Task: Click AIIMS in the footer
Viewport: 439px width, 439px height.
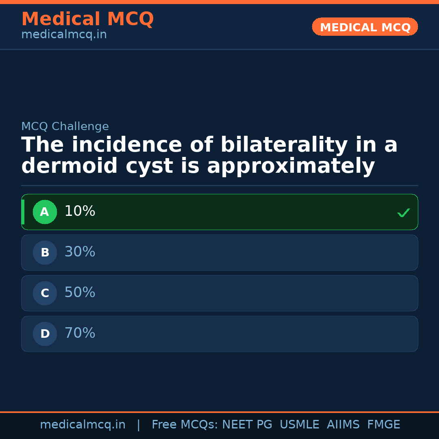Action: click(x=343, y=425)
